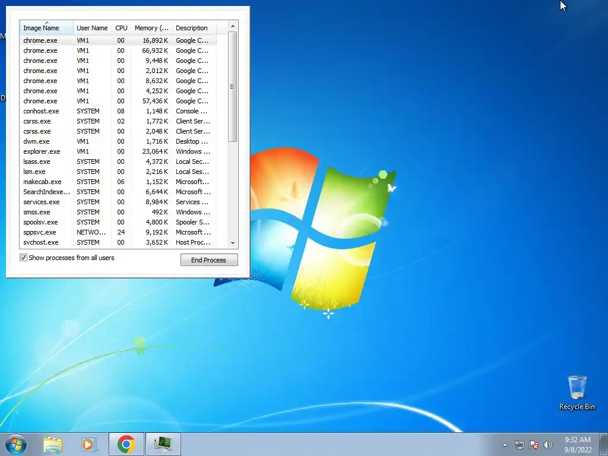608x456 pixels.
Task: Select chrome.exe row with 4,252 K
Action: (x=118, y=91)
